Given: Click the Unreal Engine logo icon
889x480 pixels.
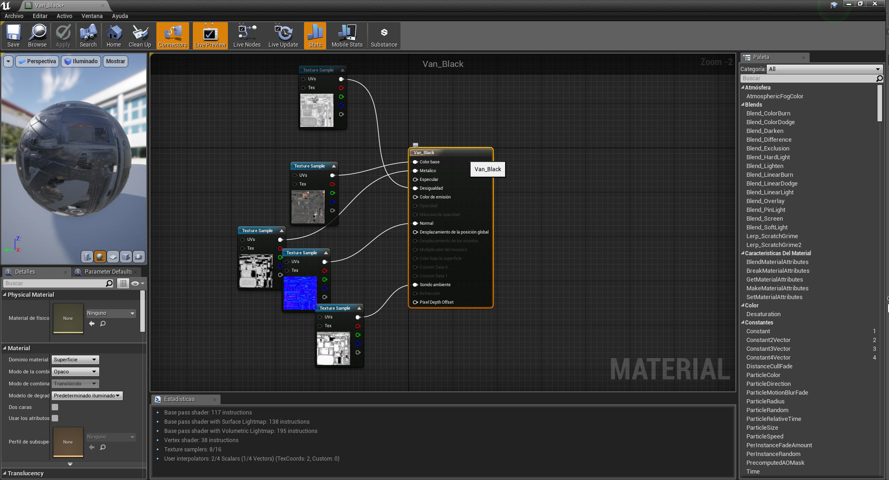Looking at the screenshot, I should [6, 6].
